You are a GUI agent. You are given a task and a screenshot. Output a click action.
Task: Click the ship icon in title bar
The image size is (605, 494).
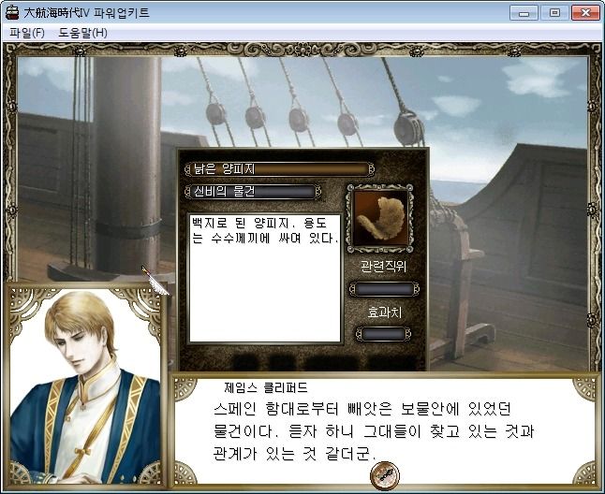[x=12, y=12]
